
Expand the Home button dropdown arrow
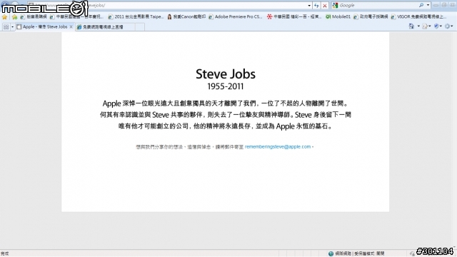point(418,26)
